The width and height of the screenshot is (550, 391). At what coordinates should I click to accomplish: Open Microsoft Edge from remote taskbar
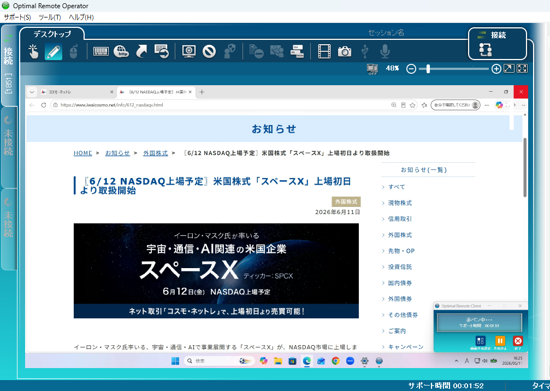307,361
